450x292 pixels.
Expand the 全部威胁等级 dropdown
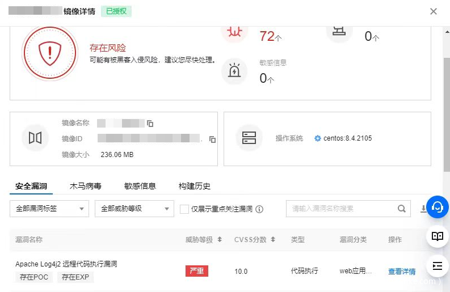pos(134,209)
